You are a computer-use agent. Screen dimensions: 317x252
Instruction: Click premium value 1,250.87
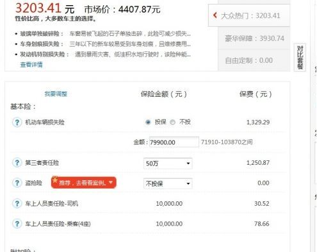pyautogui.click(x=258, y=163)
